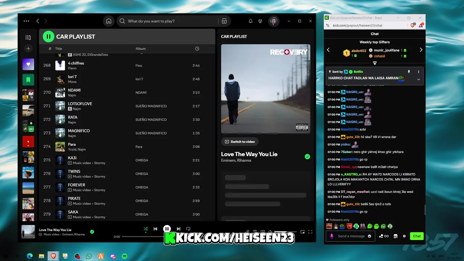This screenshot has width=464, height=261.
Task: Open the Recovery album cover in Now Playing panel
Action: pos(266,89)
